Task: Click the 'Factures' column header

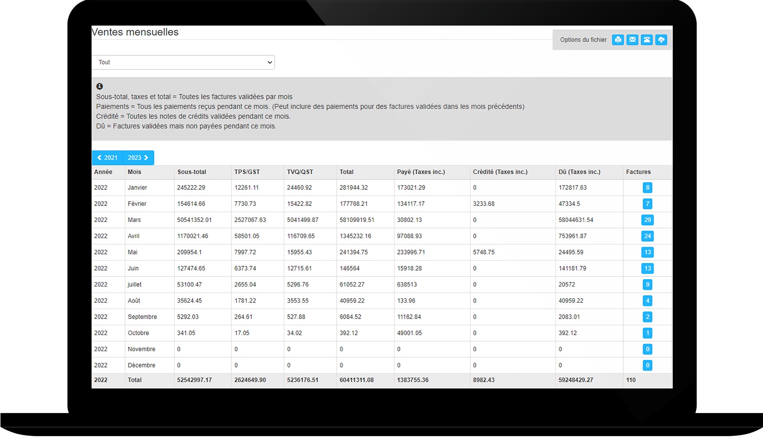Action: tap(638, 172)
